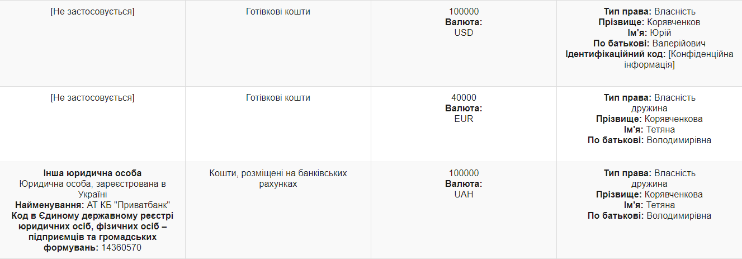Screen dimensions: 742x259
Task: Click the Юридична особа, зареєстрована в Україні text
Action: (x=92, y=189)
